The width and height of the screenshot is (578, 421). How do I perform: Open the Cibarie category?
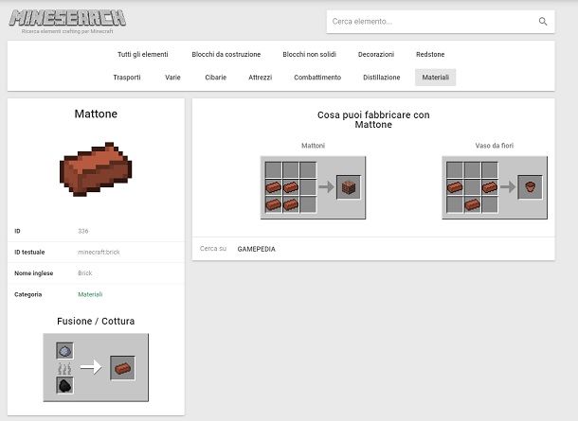click(216, 78)
